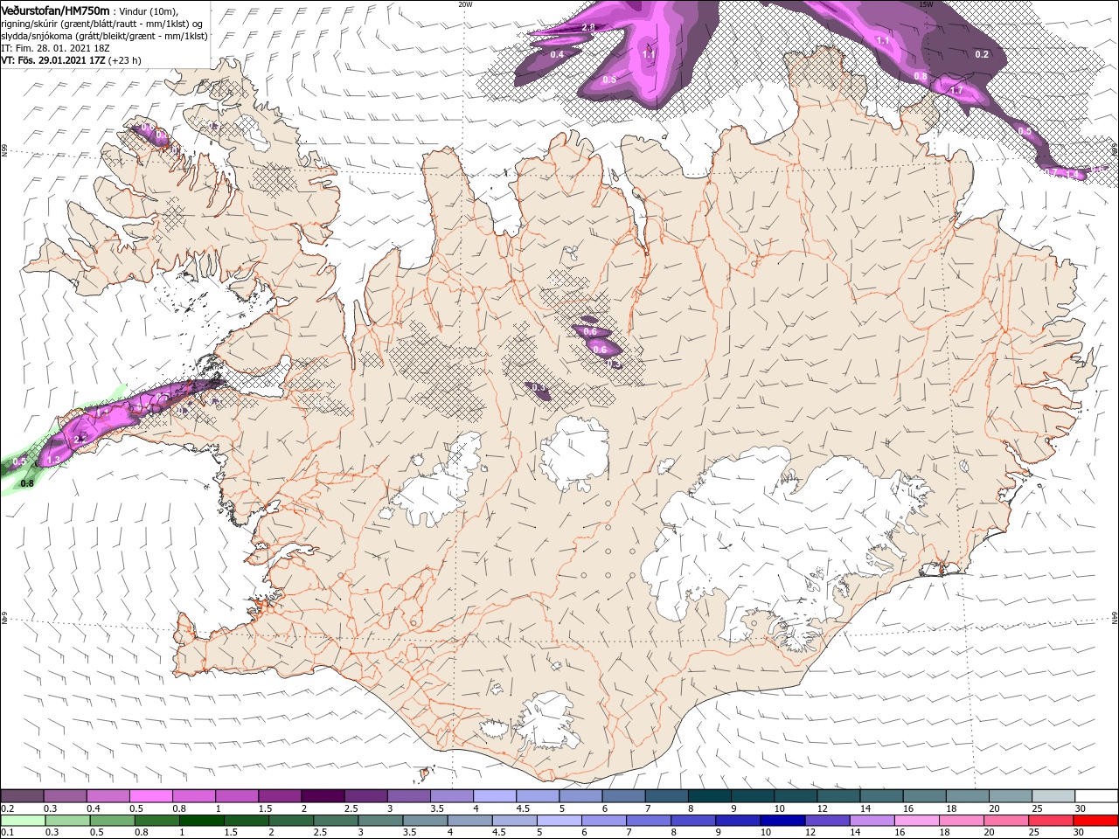
Task: Pick the 2.5 gray-green rain legend swatch
Action: [334, 821]
